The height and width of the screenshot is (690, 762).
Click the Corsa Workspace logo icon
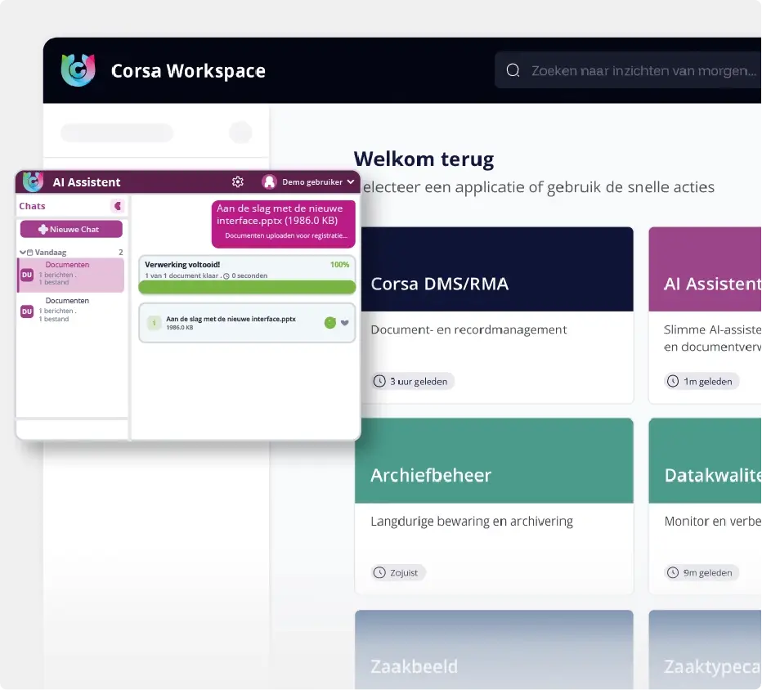point(78,70)
